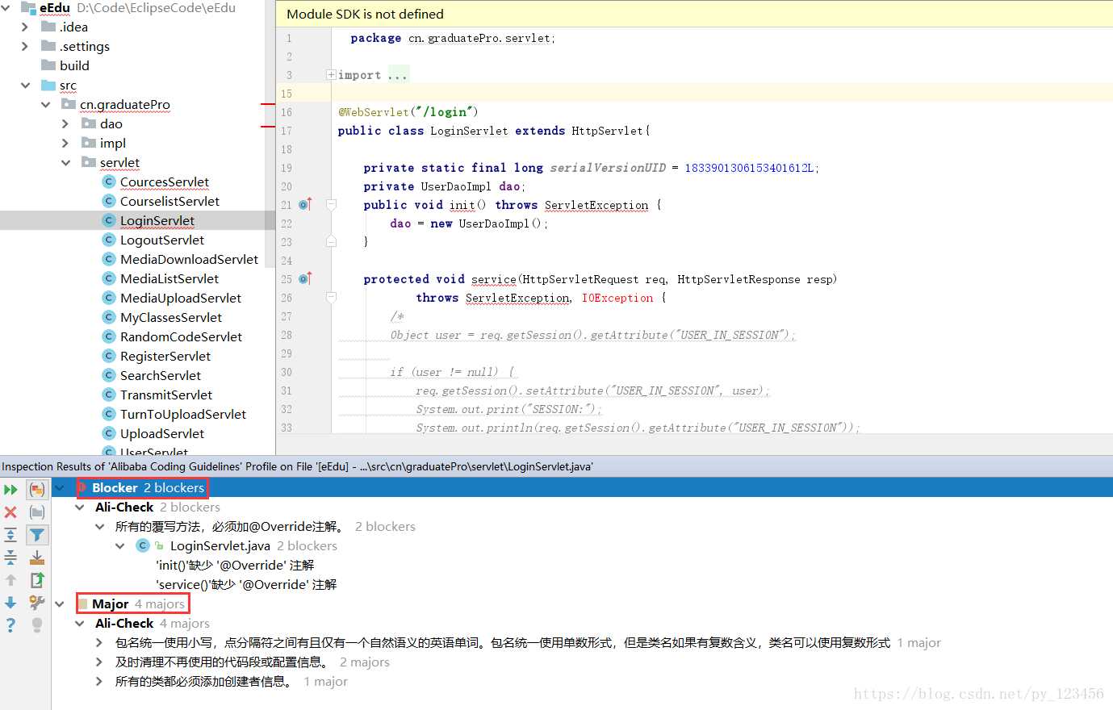Screen dimensions: 1113x710
Task: Toggle the filter resolved items funnel button
Action: coord(37,535)
